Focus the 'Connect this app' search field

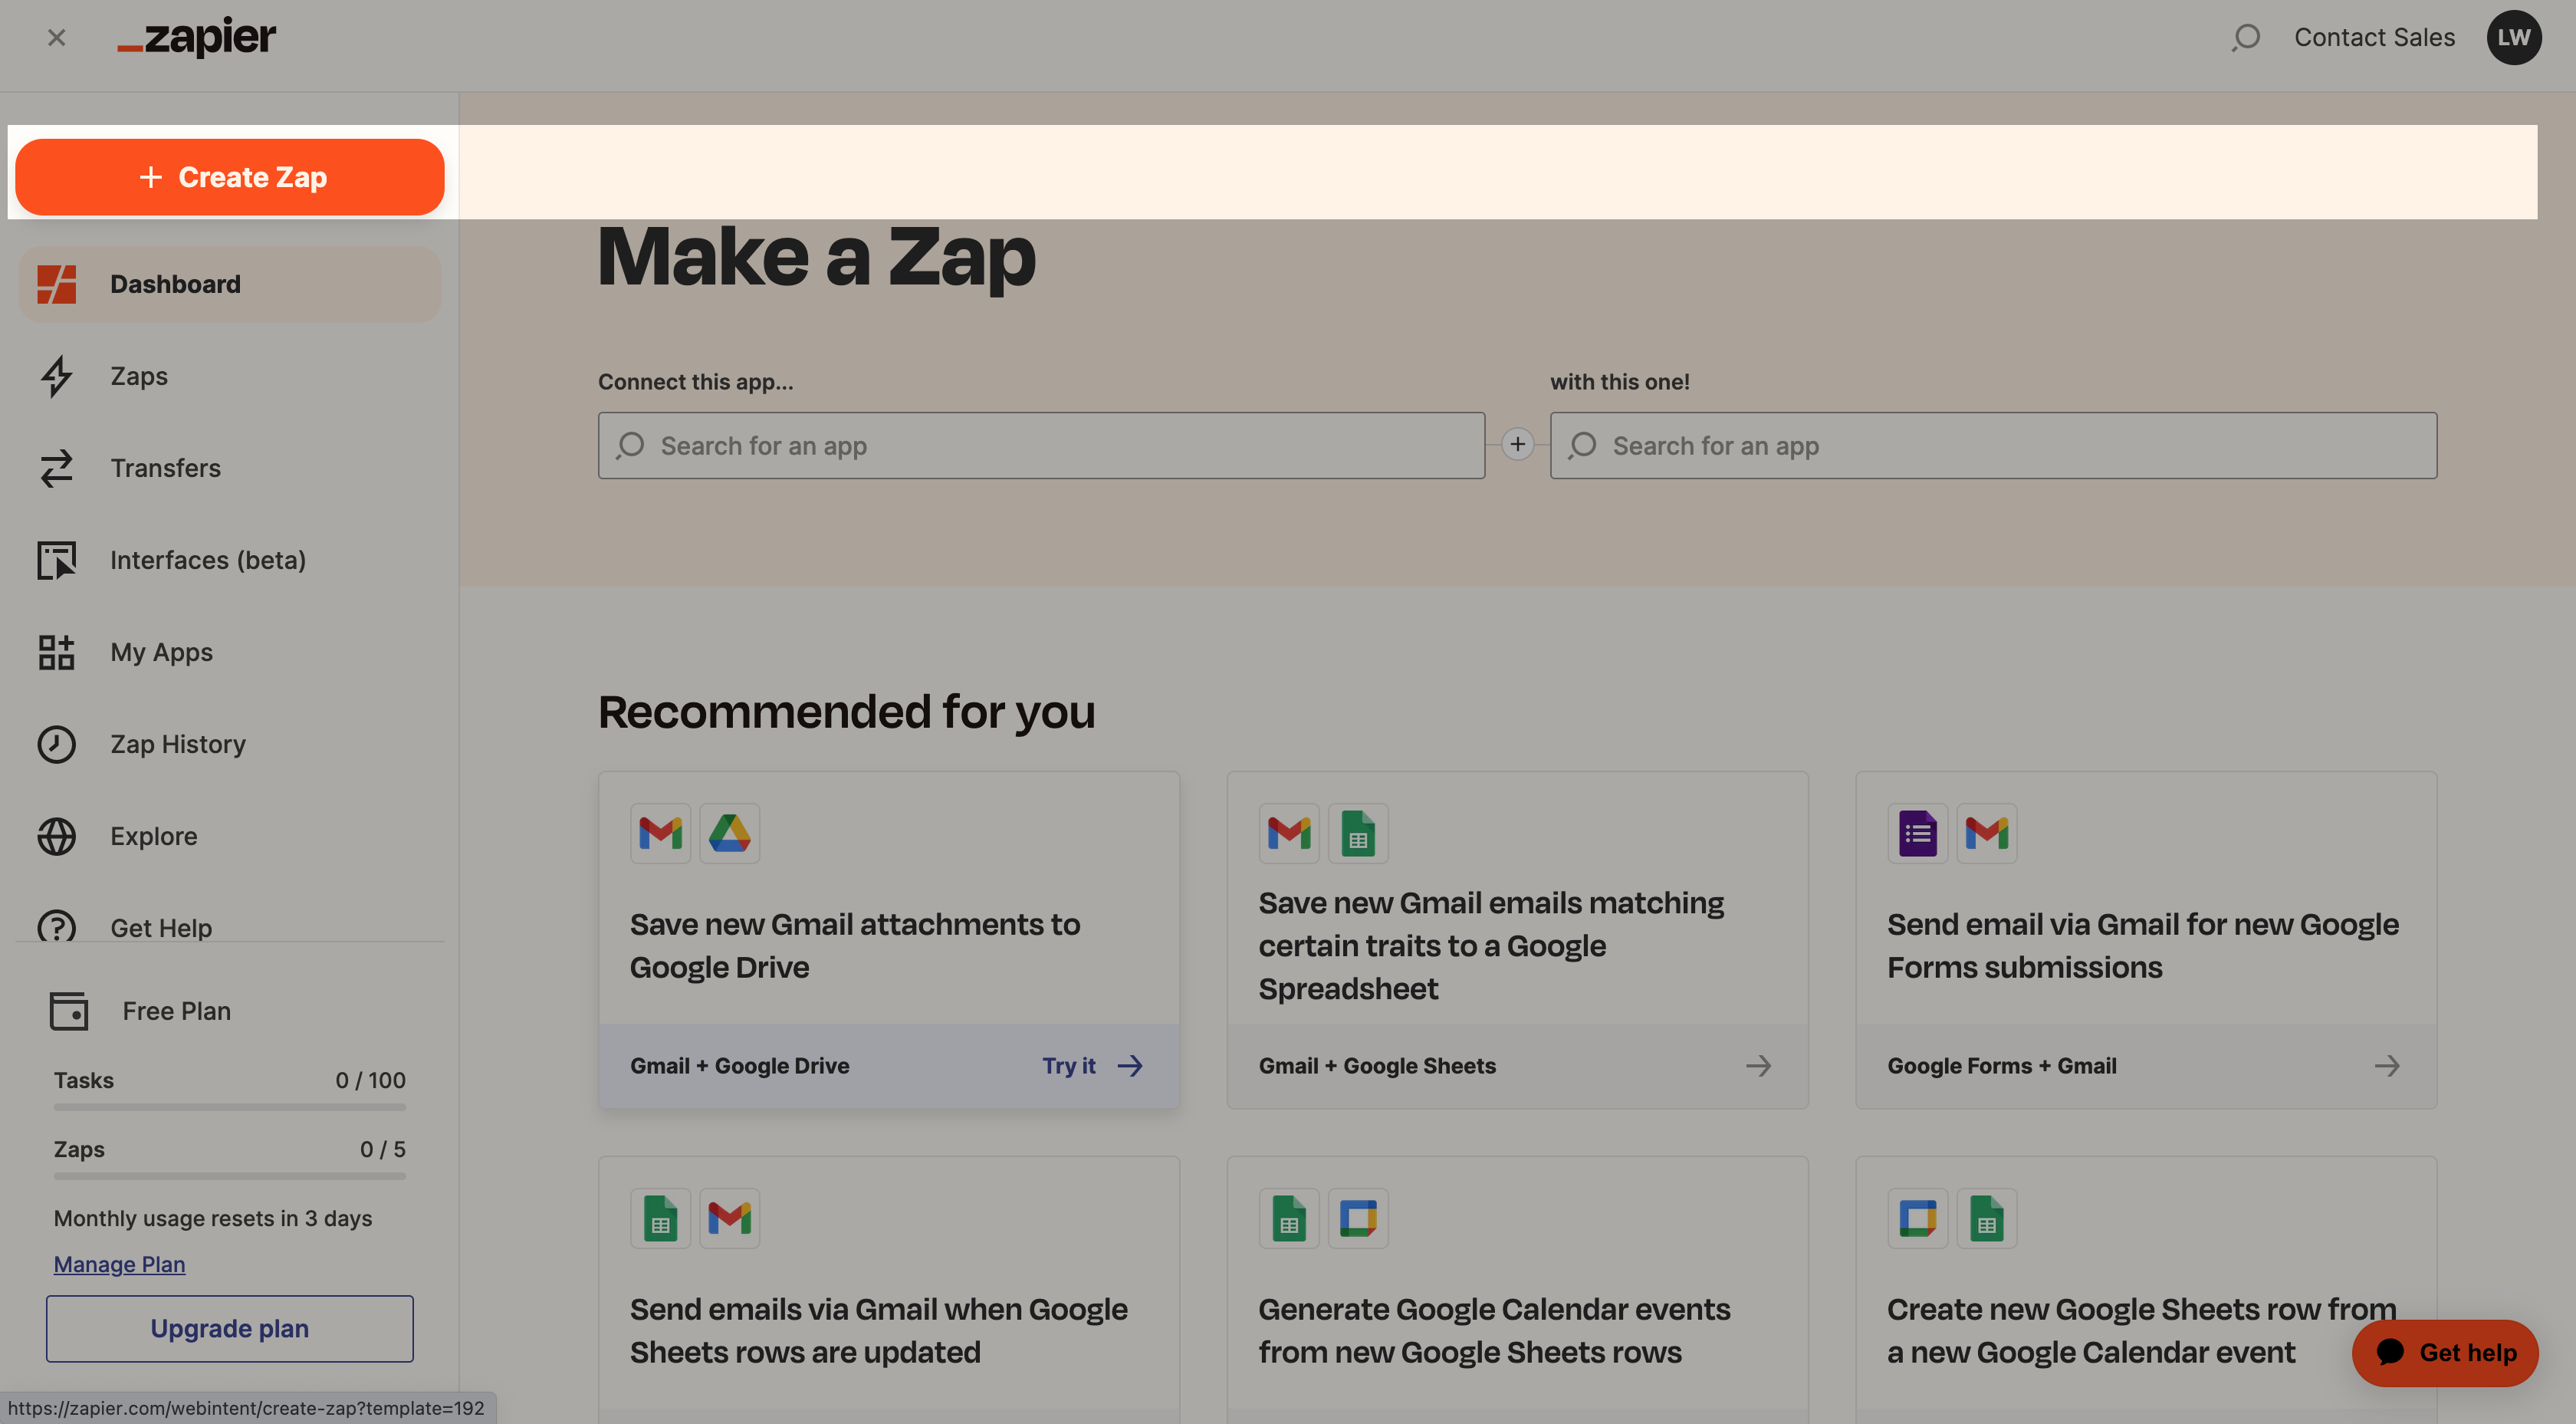click(1041, 445)
